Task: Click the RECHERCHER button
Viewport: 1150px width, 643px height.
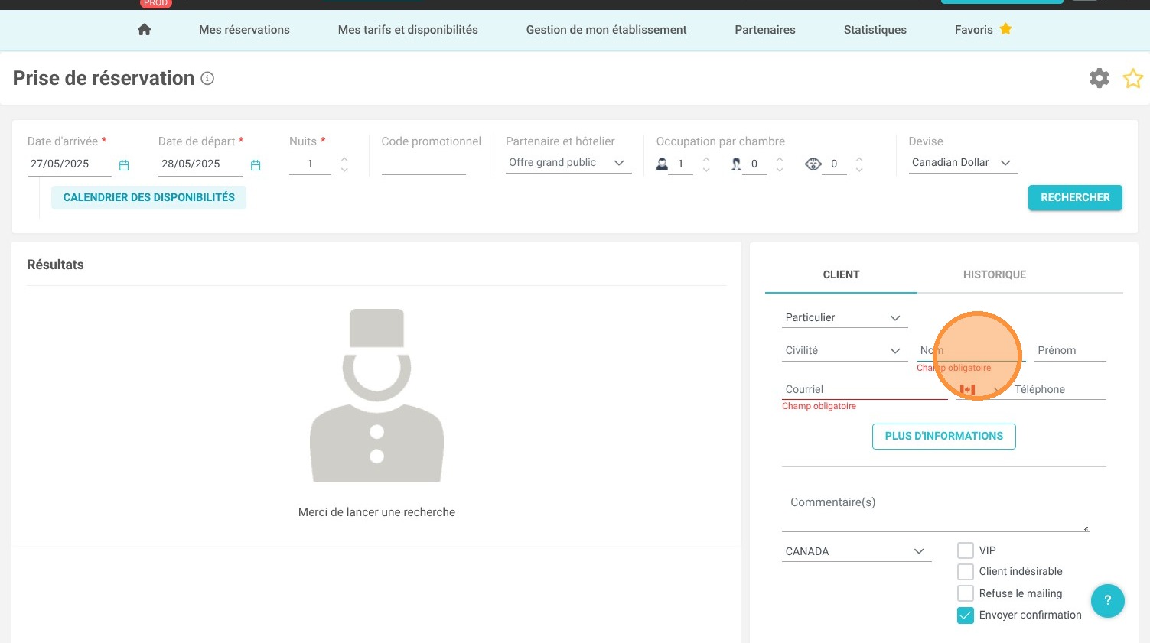Action: pos(1075,197)
